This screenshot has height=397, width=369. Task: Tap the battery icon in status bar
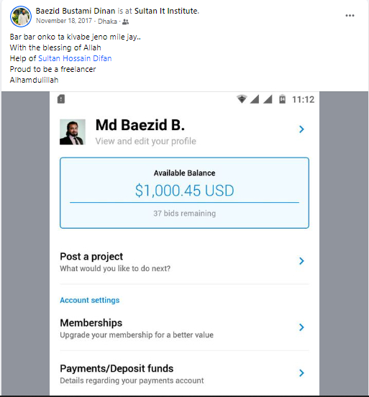click(x=282, y=99)
